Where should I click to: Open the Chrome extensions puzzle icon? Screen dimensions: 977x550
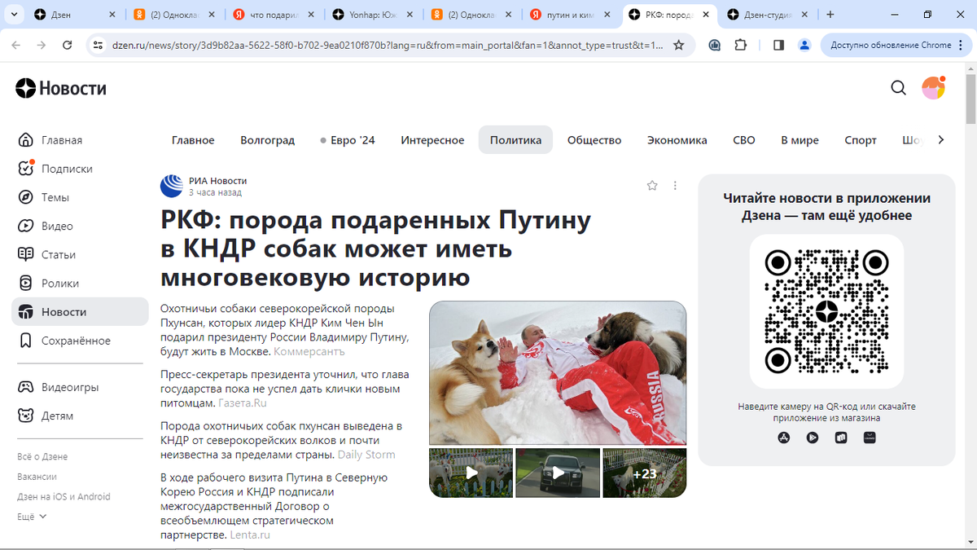tap(741, 45)
